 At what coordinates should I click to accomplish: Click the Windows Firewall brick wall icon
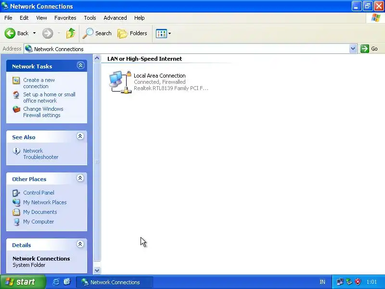pyautogui.click(x=16, y=109)
